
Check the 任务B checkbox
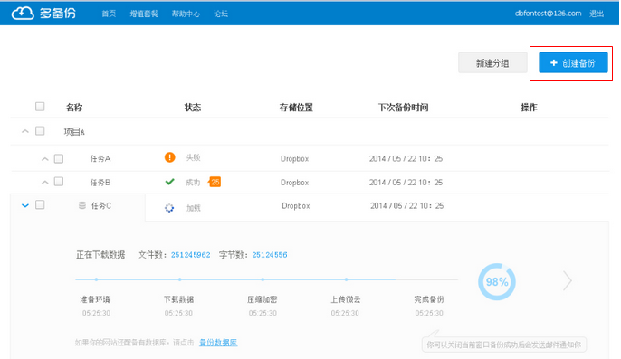pyautogui.click(x=59, y=181)
